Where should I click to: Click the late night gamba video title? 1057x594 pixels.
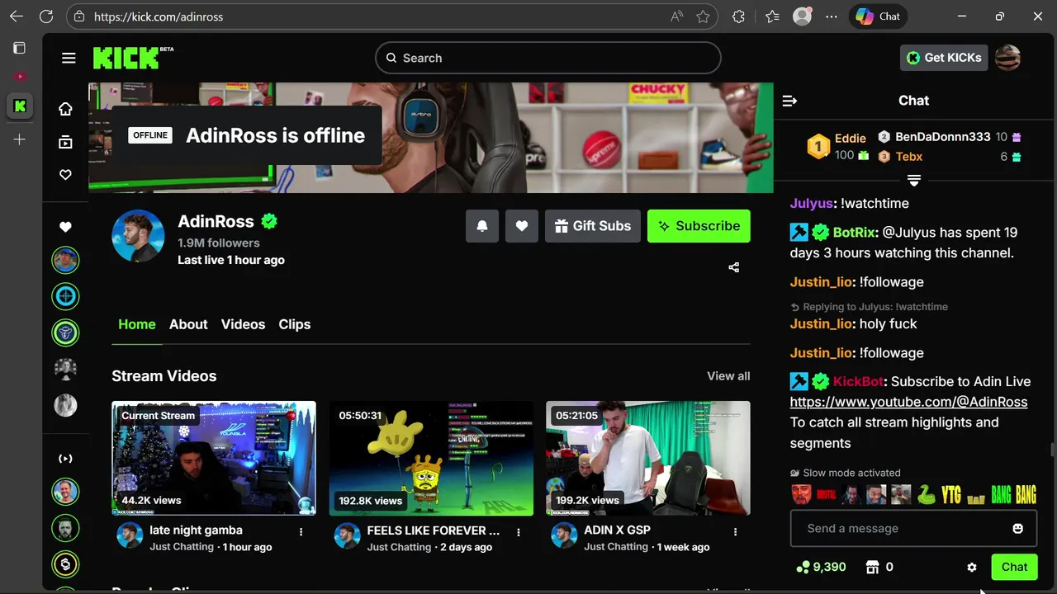(x=196, y=530)
